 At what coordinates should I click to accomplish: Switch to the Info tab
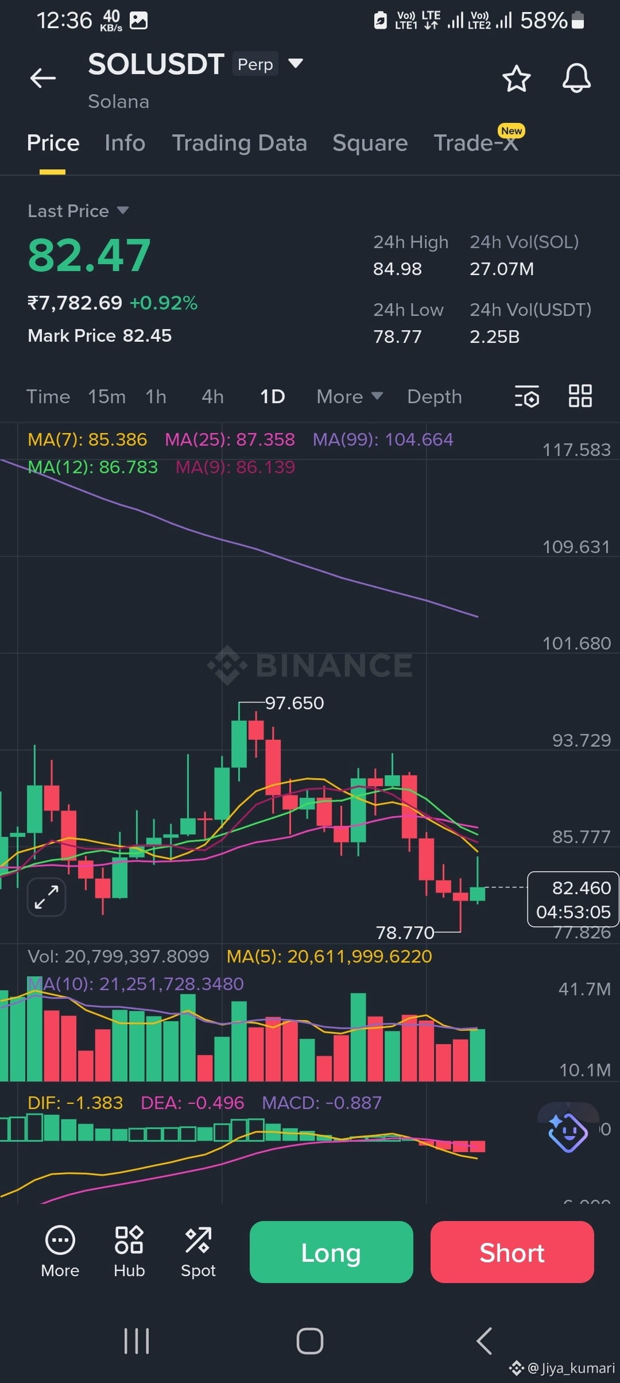(125, 143)
